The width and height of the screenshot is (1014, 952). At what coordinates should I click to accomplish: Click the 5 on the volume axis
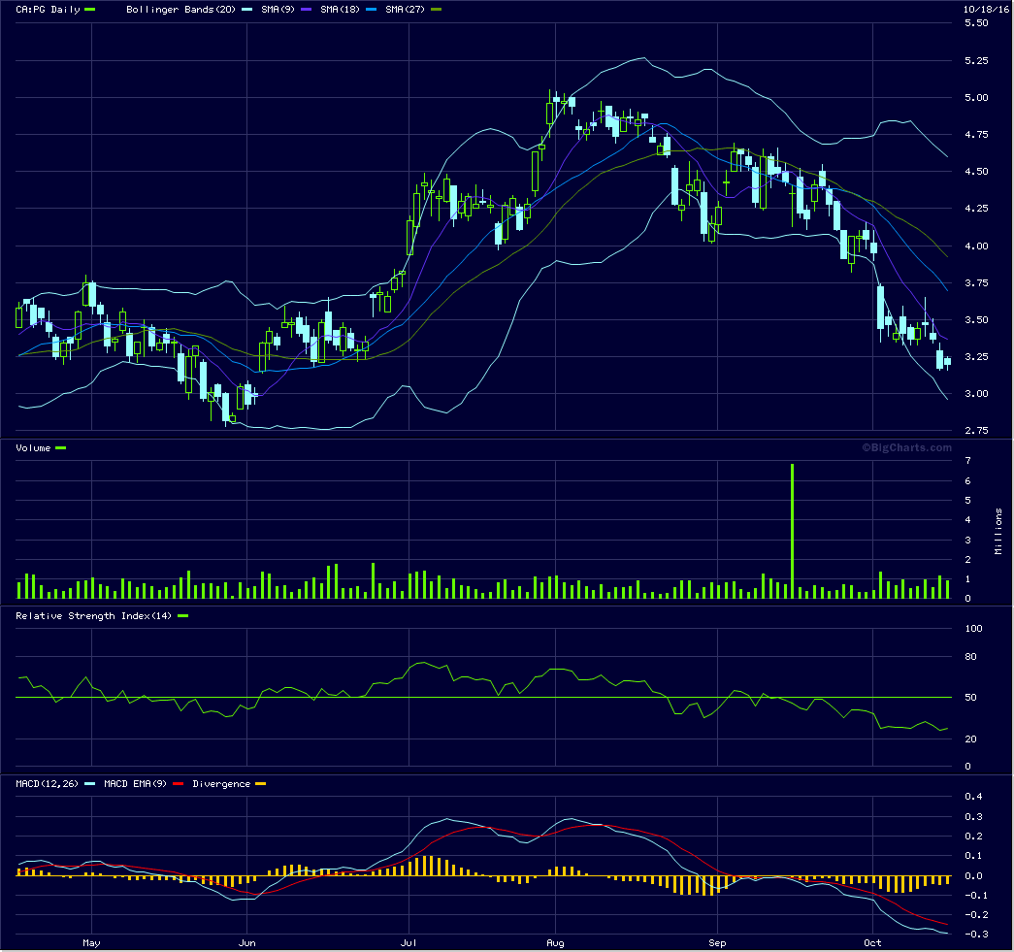point(967,500)
